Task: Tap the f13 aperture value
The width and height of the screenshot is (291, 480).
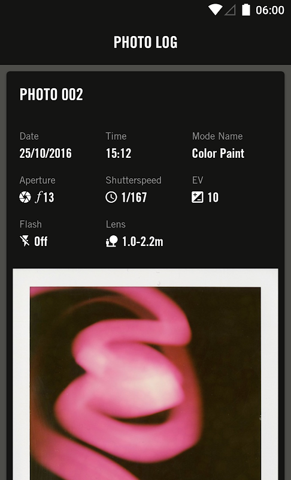Action: click(x=44, y=197)
